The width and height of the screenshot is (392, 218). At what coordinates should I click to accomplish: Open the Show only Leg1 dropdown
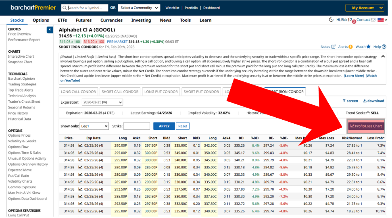(x=94, y=126)
